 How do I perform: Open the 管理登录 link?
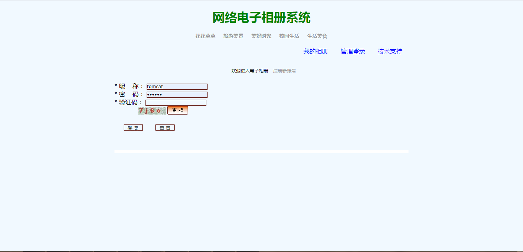pos(353,52)
